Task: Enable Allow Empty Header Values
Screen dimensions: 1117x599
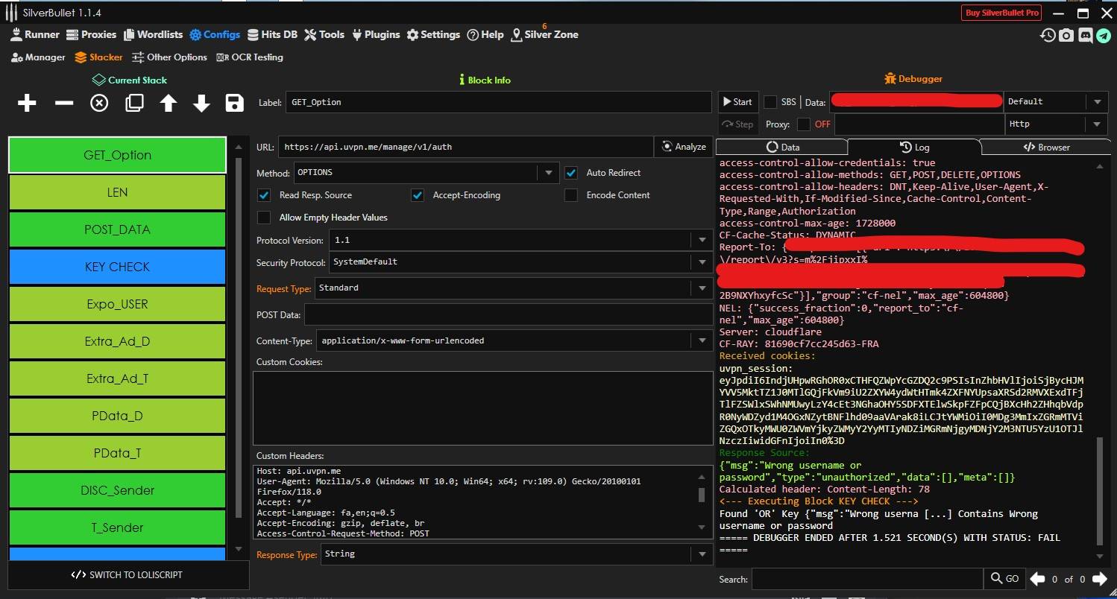Action: coord(263,218)
